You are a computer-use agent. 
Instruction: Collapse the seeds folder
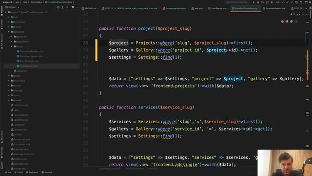(x=11, y=46)
